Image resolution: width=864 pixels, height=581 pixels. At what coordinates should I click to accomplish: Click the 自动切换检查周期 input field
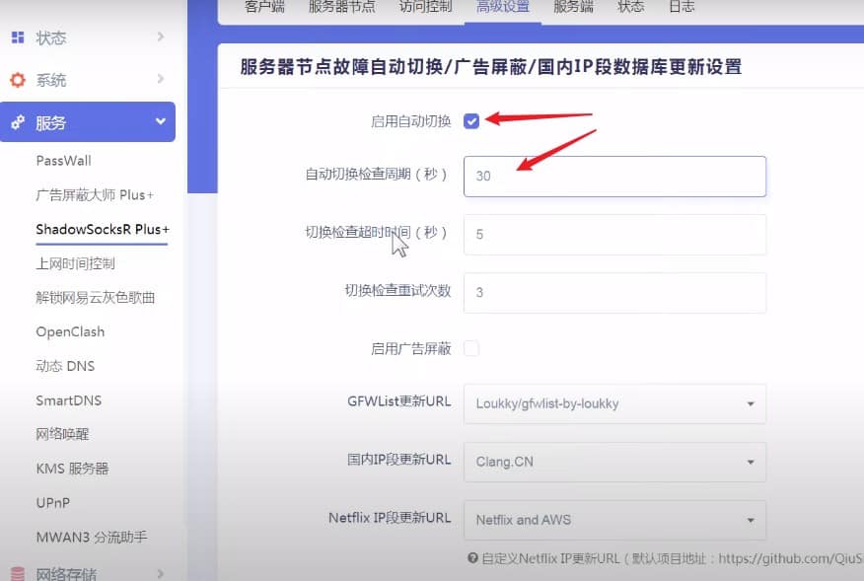(614, 176)
